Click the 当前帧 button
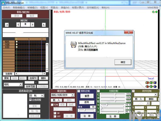This screenshot has height=121, width=161. click(x=9, y=74)
